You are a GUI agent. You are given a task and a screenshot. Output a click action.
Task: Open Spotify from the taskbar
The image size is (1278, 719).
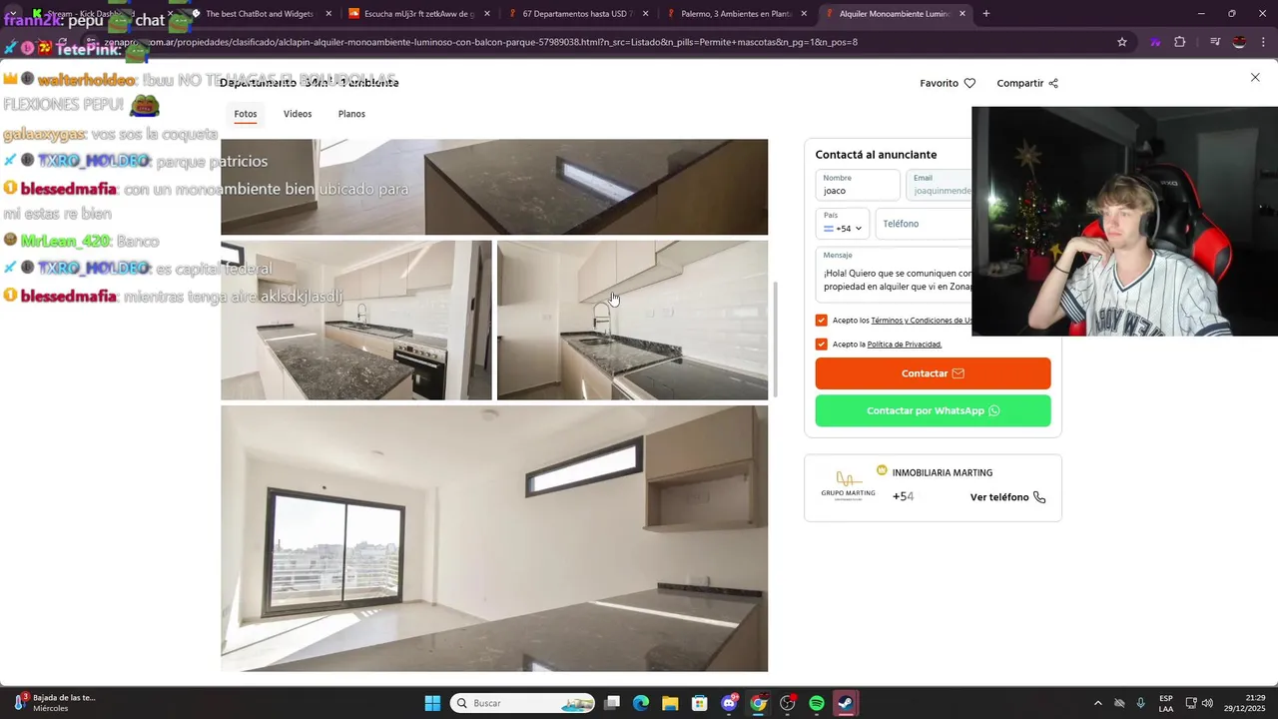817,703
